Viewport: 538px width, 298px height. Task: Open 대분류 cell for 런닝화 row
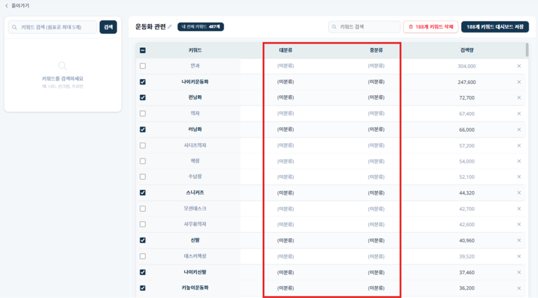pyautogui.click(x=286, y=98)
